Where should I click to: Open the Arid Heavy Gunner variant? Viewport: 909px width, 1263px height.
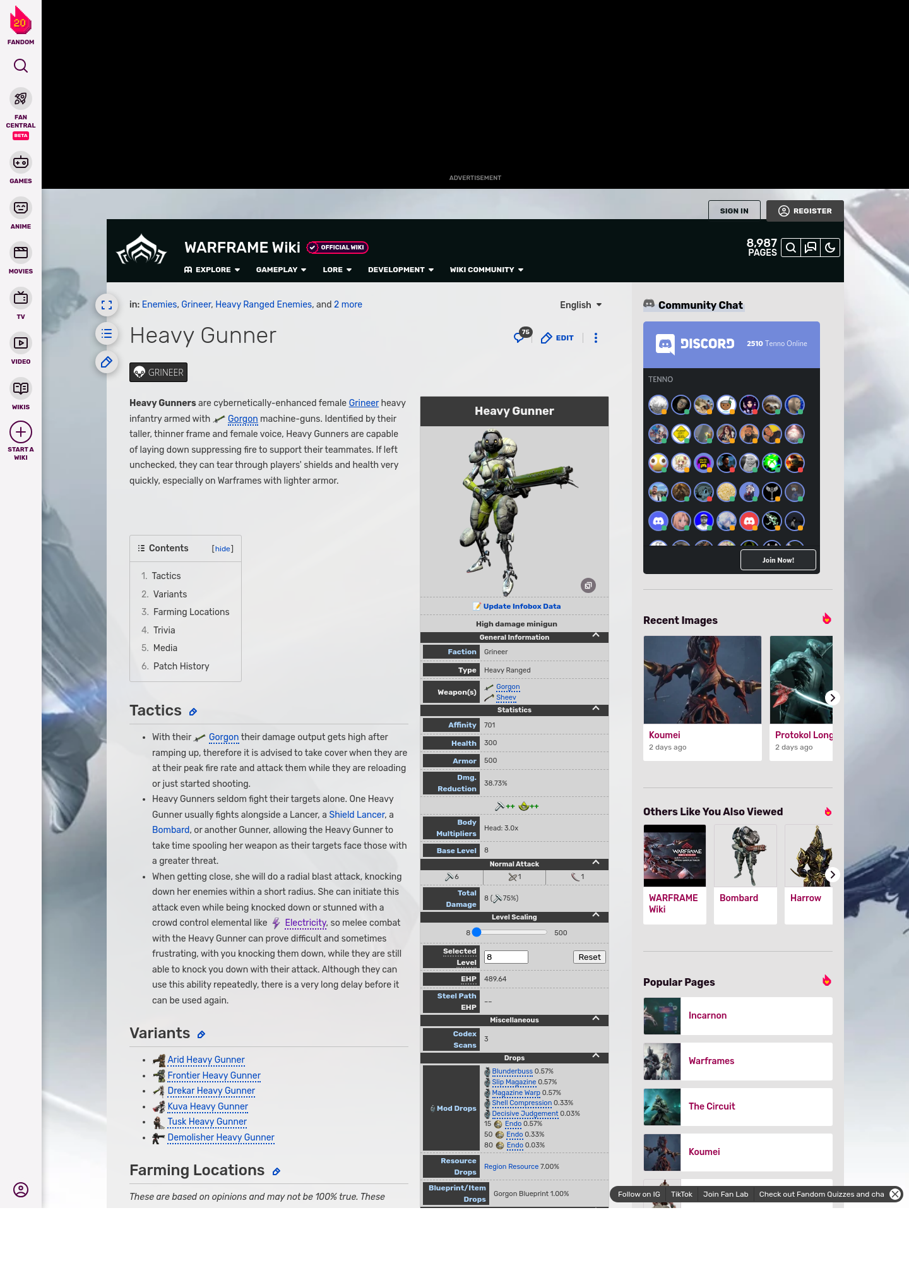(206, 1060)
